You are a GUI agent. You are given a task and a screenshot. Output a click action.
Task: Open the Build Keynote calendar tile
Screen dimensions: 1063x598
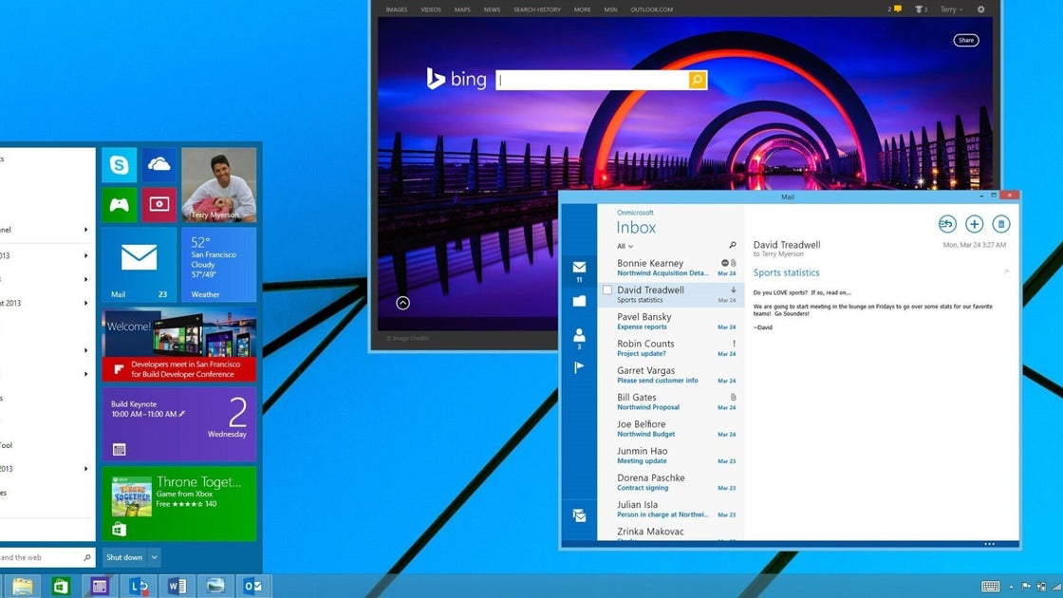179,423
